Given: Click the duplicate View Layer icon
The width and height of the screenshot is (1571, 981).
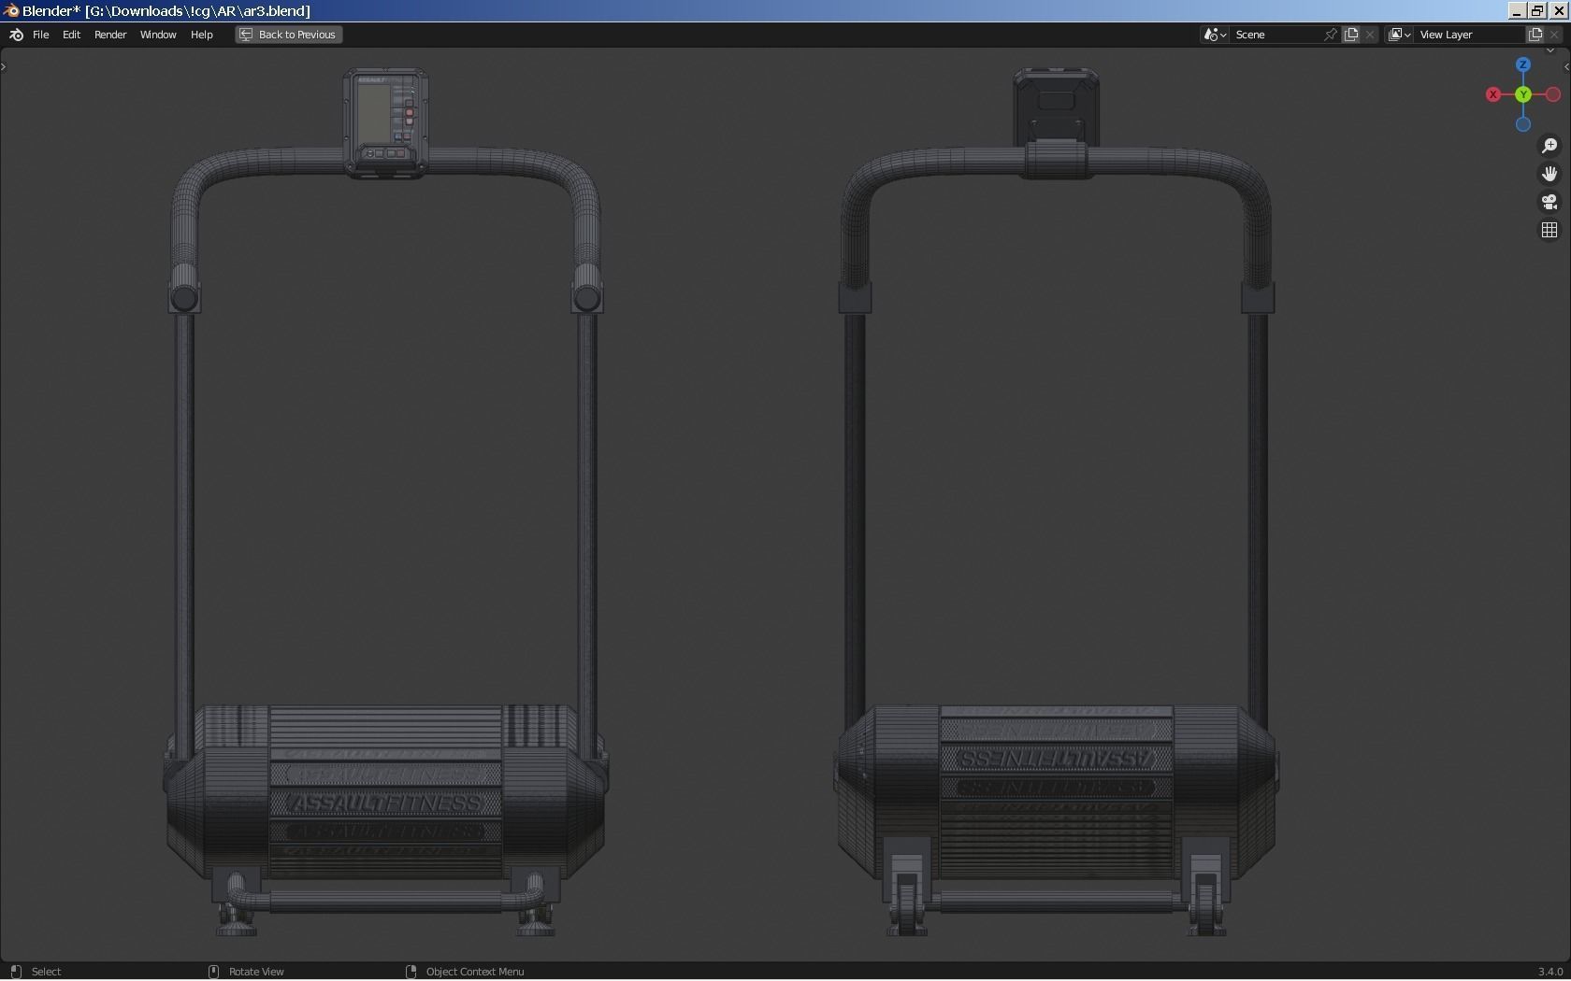Looking at the screenshot, I should click(x=1535, y=35).
